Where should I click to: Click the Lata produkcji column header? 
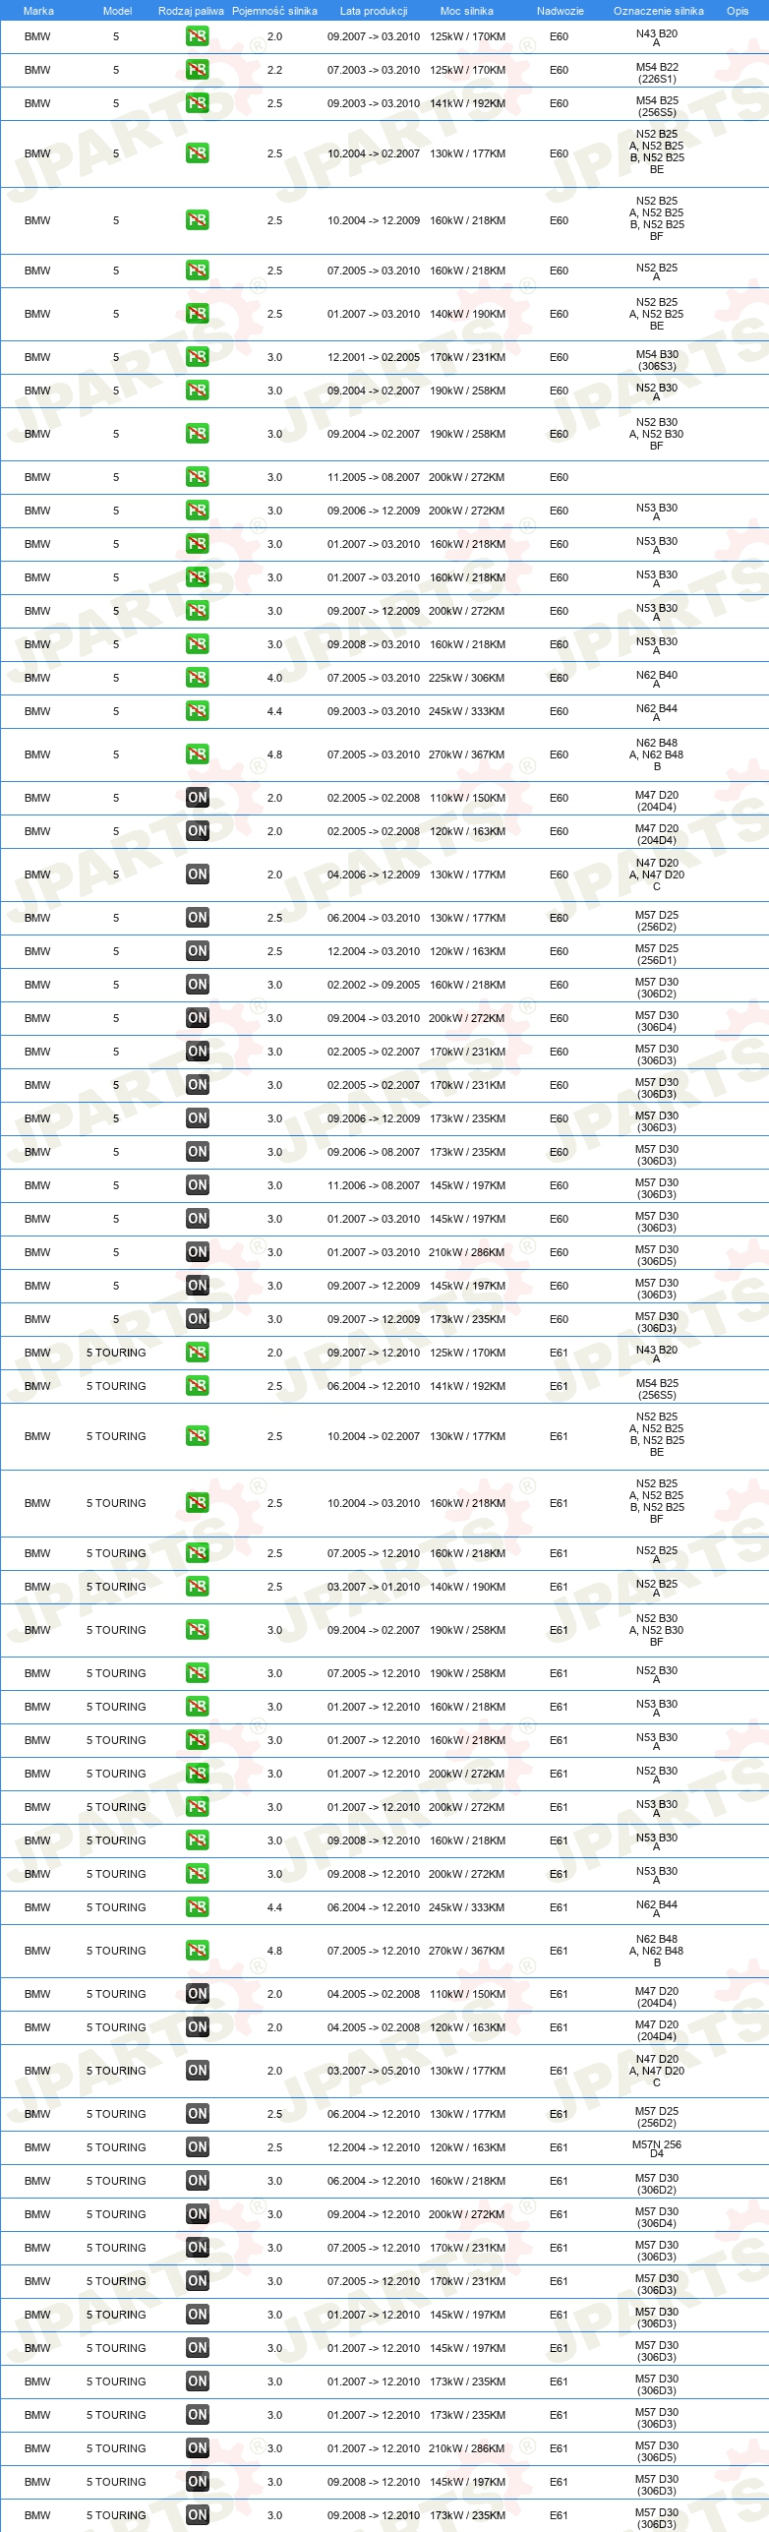coord(374,11)
